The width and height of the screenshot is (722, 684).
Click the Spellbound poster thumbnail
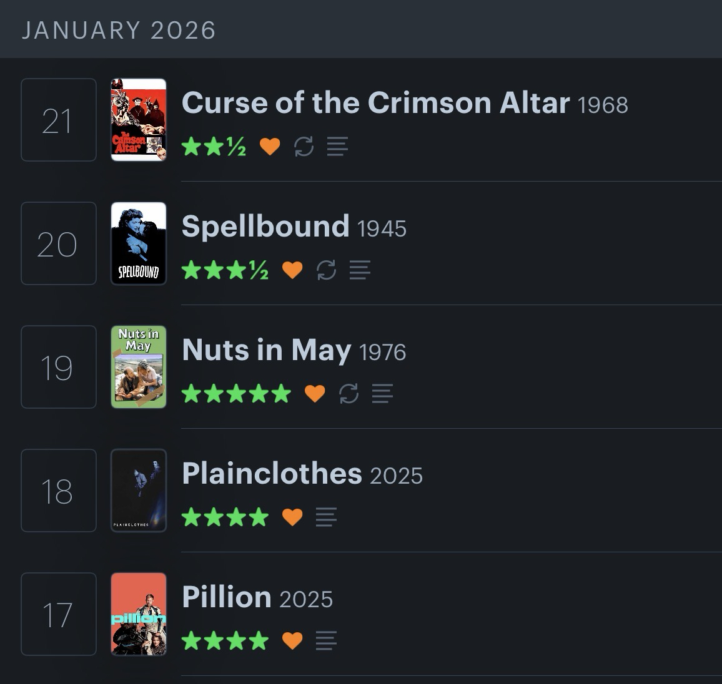click(x=139, y=243)
